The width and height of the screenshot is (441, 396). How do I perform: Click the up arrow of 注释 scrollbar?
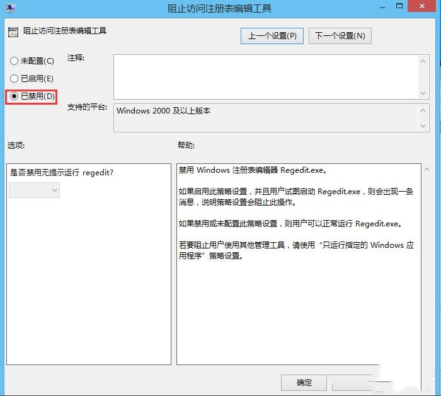pos(424,61)
